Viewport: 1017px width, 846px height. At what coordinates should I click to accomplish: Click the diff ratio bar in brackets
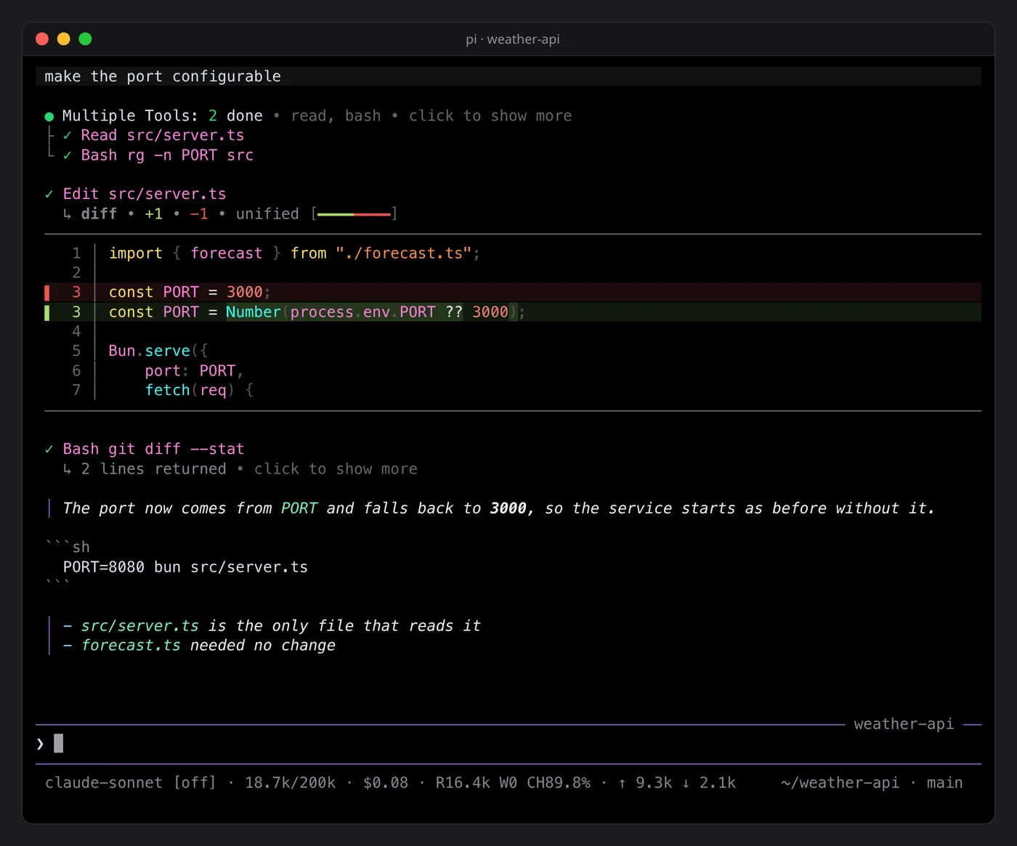coord(354,214)
